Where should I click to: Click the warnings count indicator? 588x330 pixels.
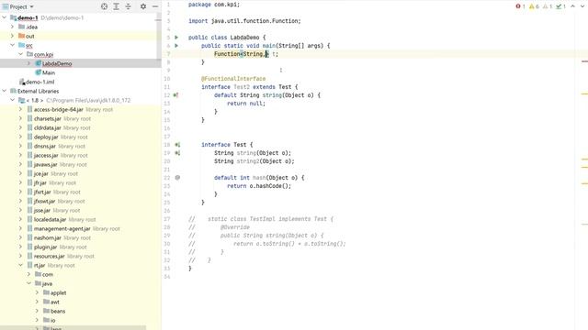pos(534,6)
